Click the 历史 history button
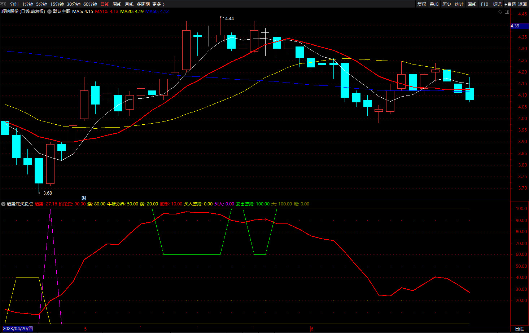 447,4
